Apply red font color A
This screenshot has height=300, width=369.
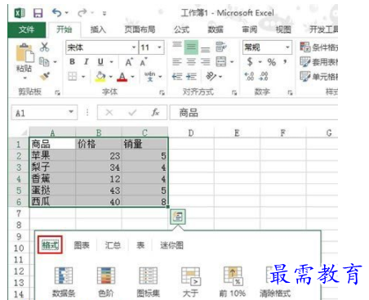[122, 77]
